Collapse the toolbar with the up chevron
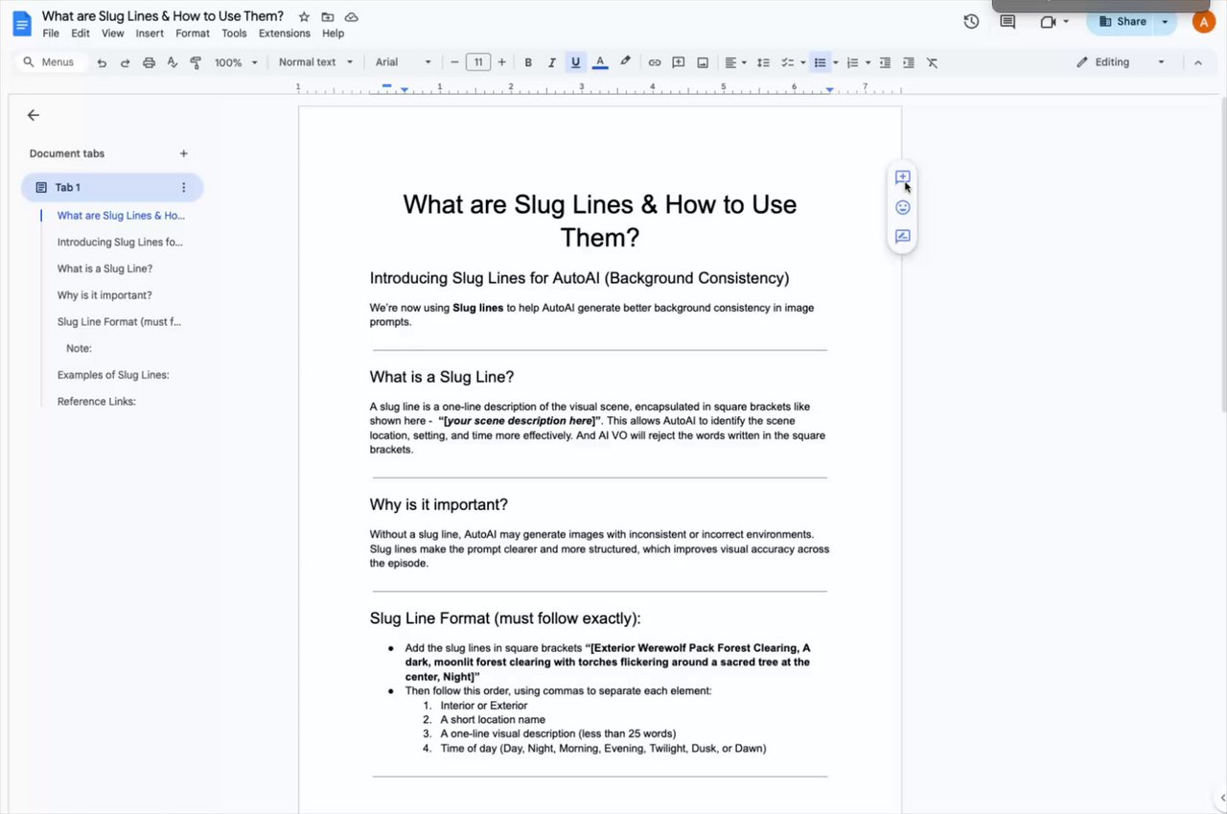This screenshot has width=1227, height=814. (x=1197, y=62)
